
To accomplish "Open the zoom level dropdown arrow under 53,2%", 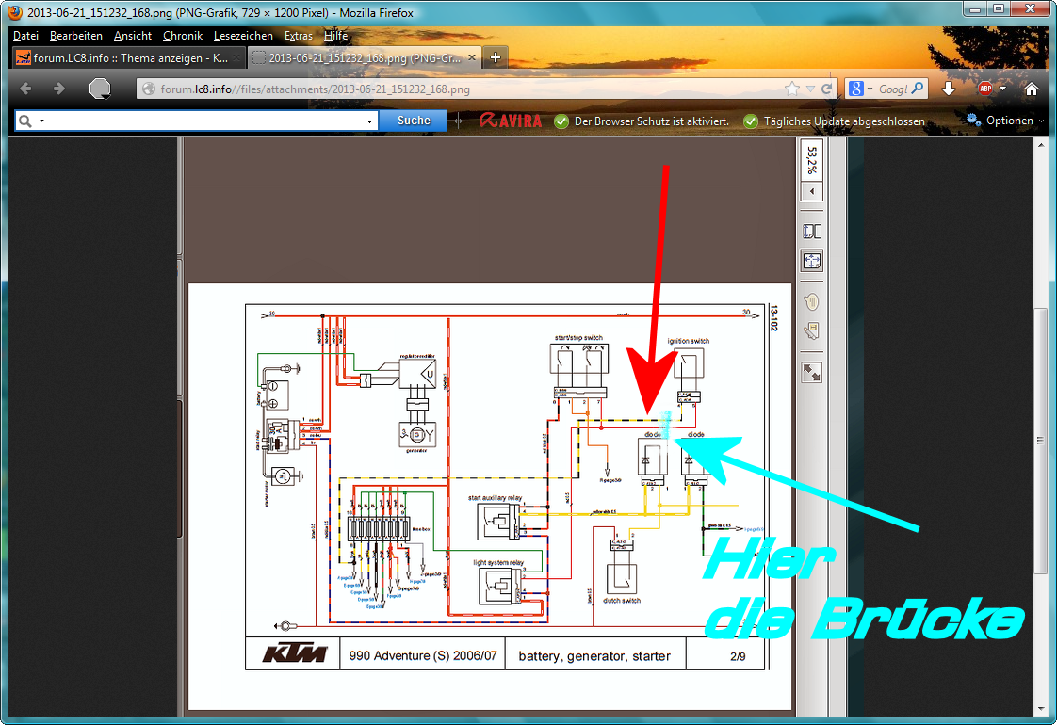I will [811, 192].
